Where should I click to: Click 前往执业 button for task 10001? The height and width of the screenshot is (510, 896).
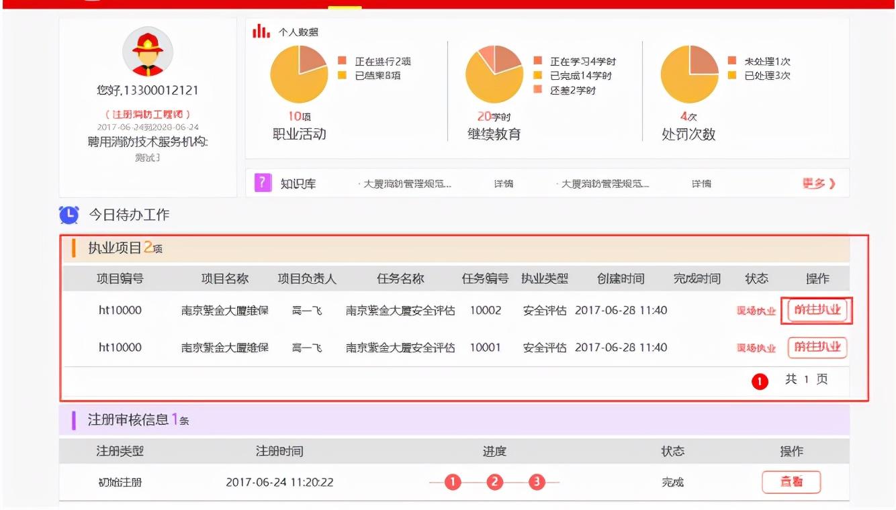click(x=817, y=347)
